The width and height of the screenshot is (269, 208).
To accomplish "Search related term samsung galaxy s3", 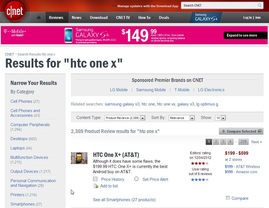I will (x=122, y=104).
